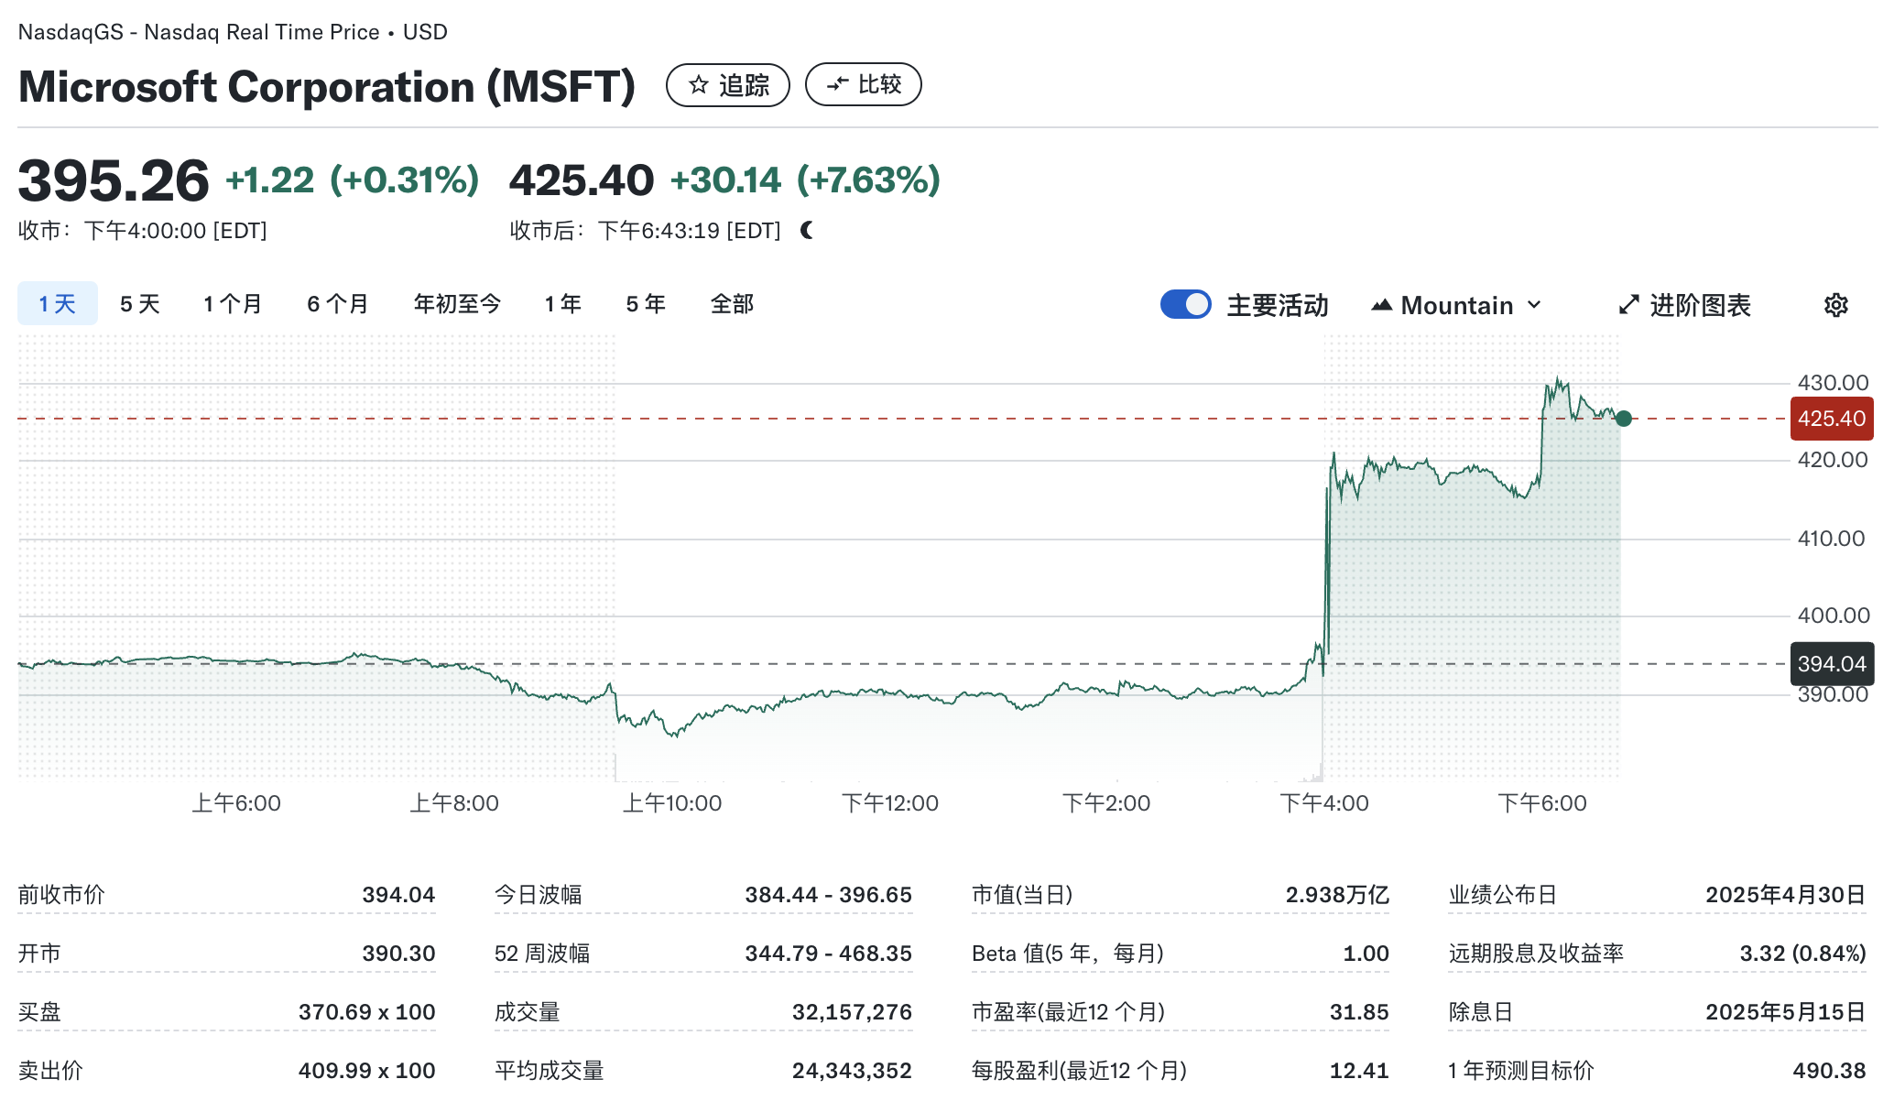Image resolution: width=1894 pixels, height=1112 pixels.
Task: Click the 远期股息及收益率 value 3.32 (0.84%)
Action: tap(1802, 954)
